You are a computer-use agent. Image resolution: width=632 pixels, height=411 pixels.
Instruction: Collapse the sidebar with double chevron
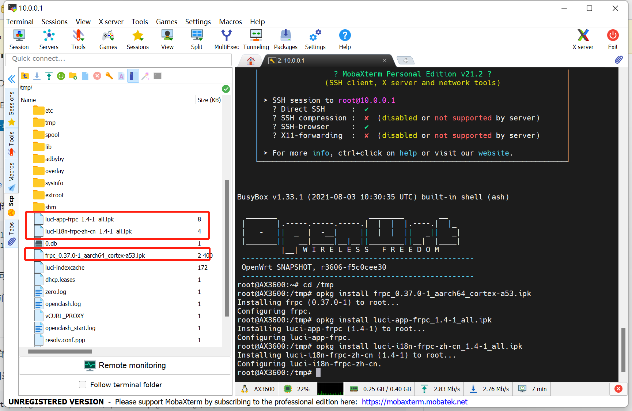12,79
